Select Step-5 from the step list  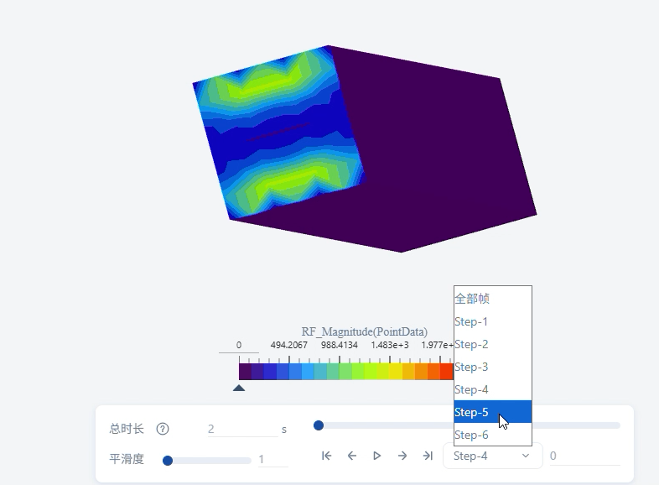click(x=492, y=412)
